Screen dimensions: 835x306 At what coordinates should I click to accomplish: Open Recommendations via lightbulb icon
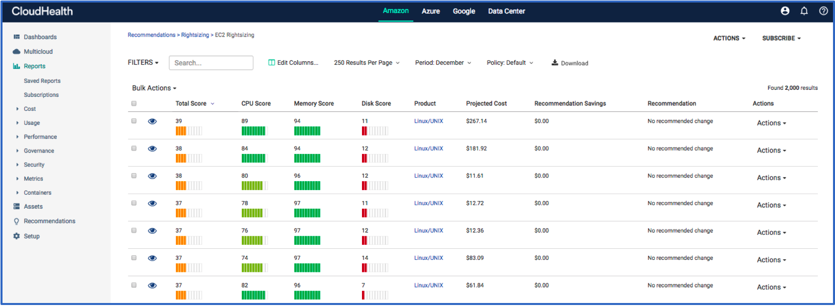coord(17,221)
